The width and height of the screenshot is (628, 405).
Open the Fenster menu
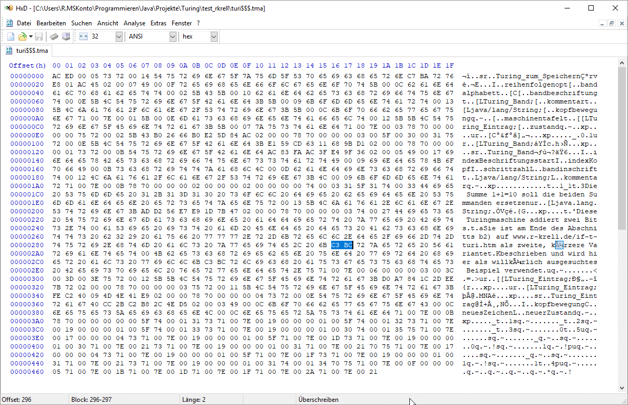pos(182,23)
